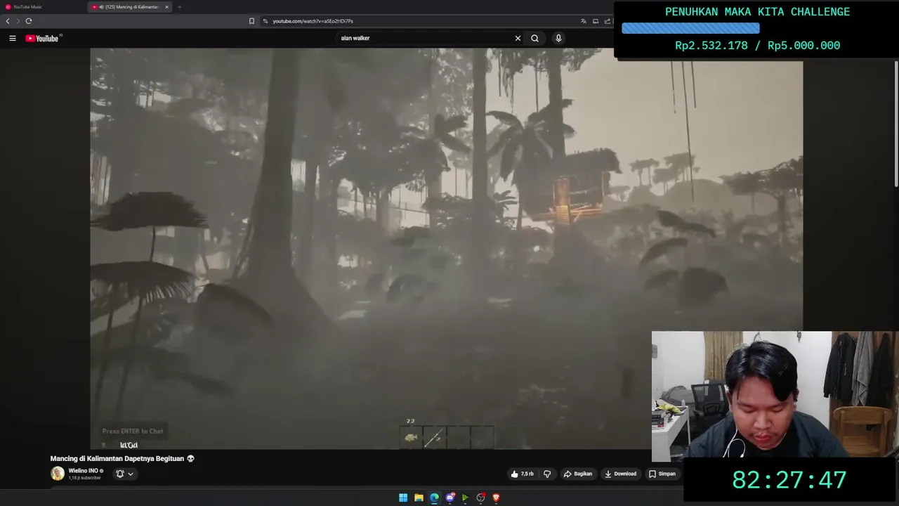Run search with the magnifier button
899x506 pixels.
534,38
